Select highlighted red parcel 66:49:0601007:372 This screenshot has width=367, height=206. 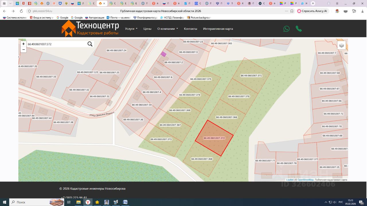(214, 138)
